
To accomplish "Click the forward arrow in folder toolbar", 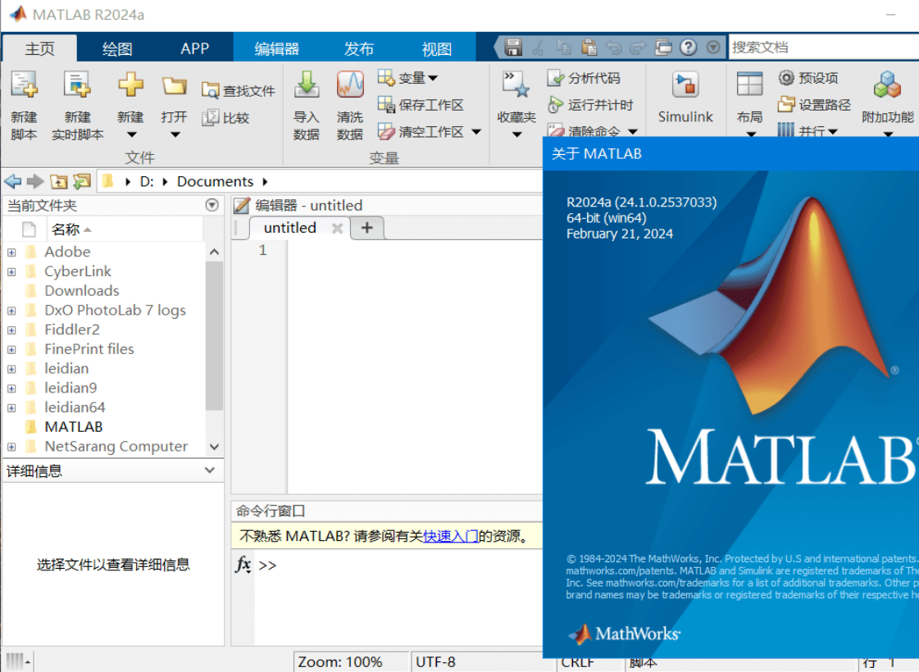I will [36, 182].
